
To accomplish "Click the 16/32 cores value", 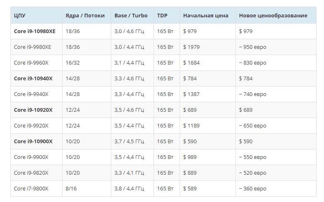I will pyautogui.click(x=72, y=63).
